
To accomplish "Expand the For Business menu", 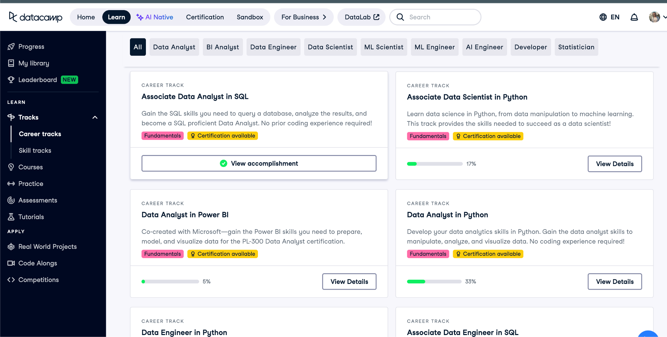I will (x=304, y=17).
